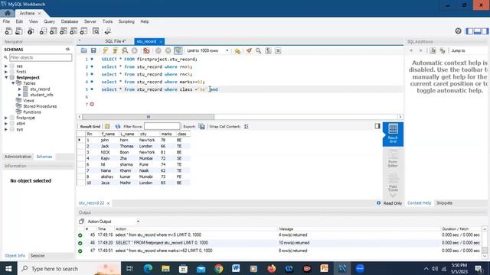Click create new stored procedure icon
The height and width of the screenshot is (275, 490).
point(73,31)
